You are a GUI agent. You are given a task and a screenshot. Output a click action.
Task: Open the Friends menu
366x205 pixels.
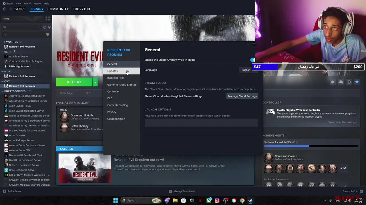[x=28, y=3]
